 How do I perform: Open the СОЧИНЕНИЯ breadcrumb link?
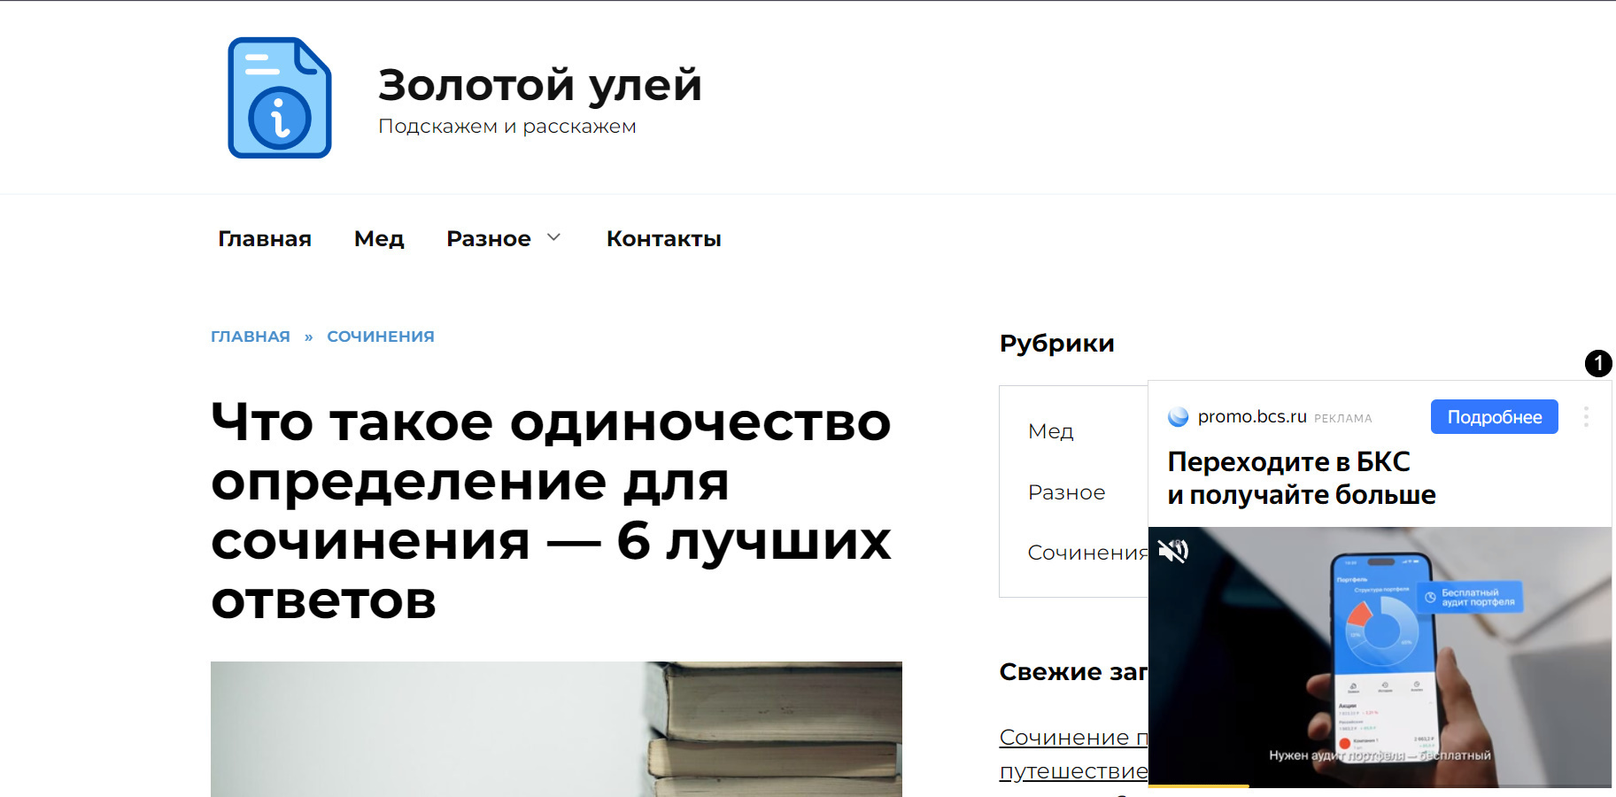(380, 337)
